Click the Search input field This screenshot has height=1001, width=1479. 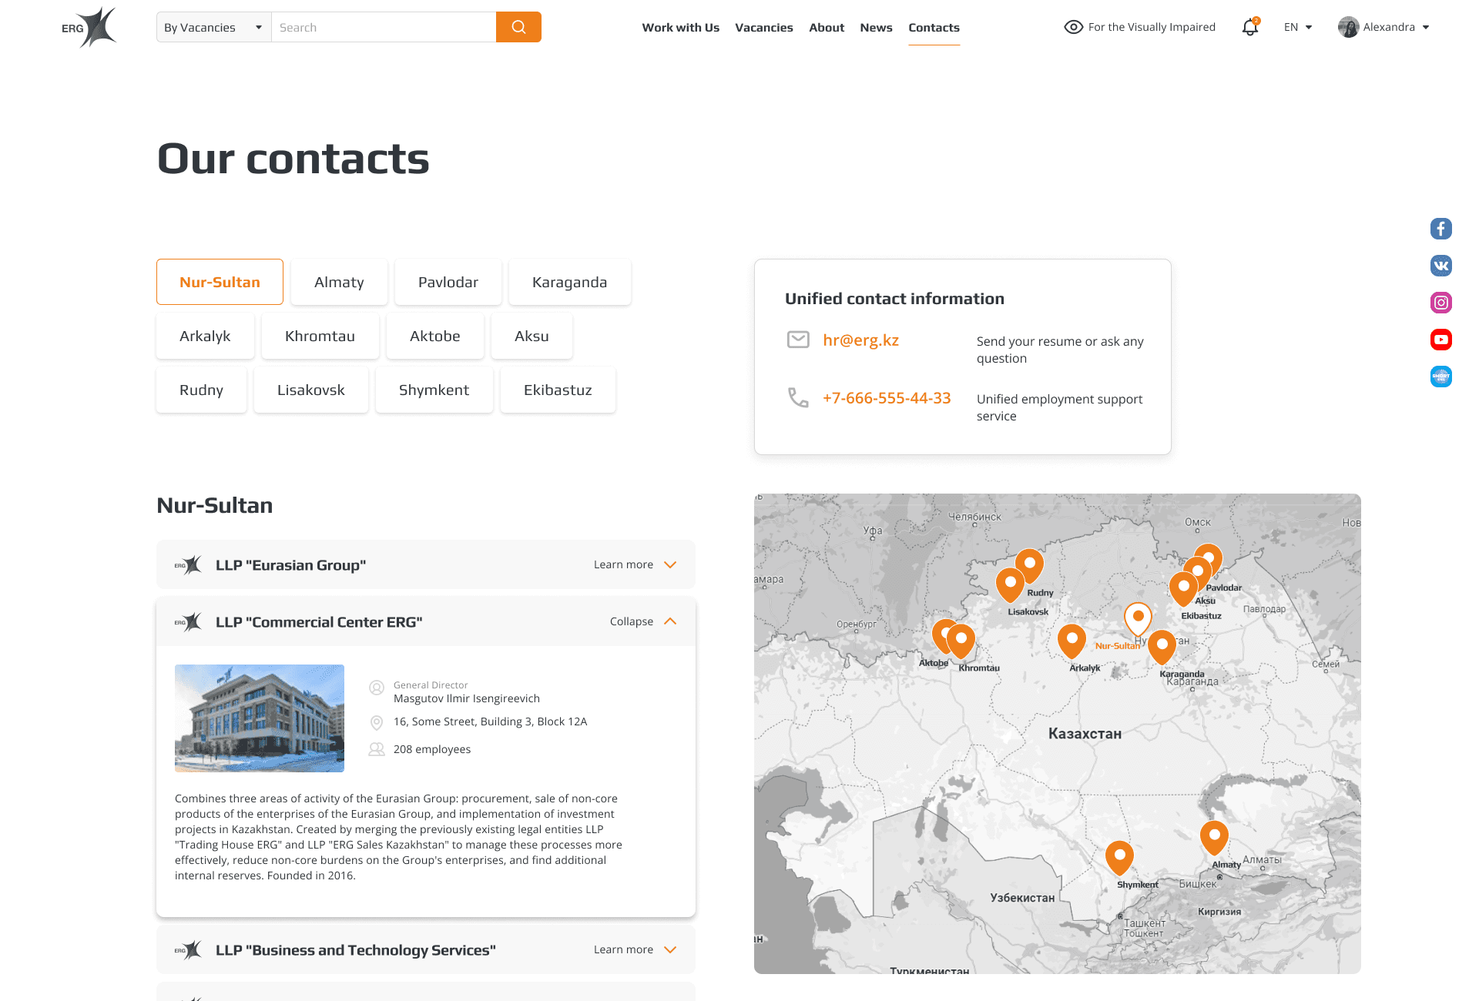coord(383,27)
